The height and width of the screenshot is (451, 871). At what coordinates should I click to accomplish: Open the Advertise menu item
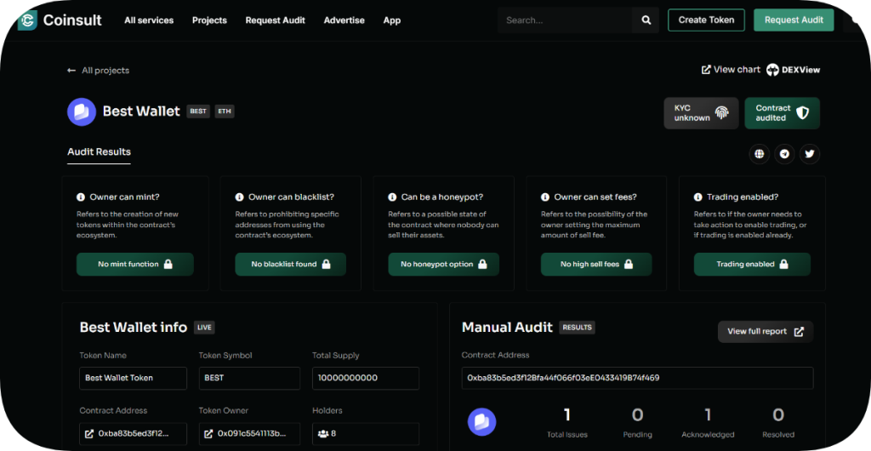344,20
